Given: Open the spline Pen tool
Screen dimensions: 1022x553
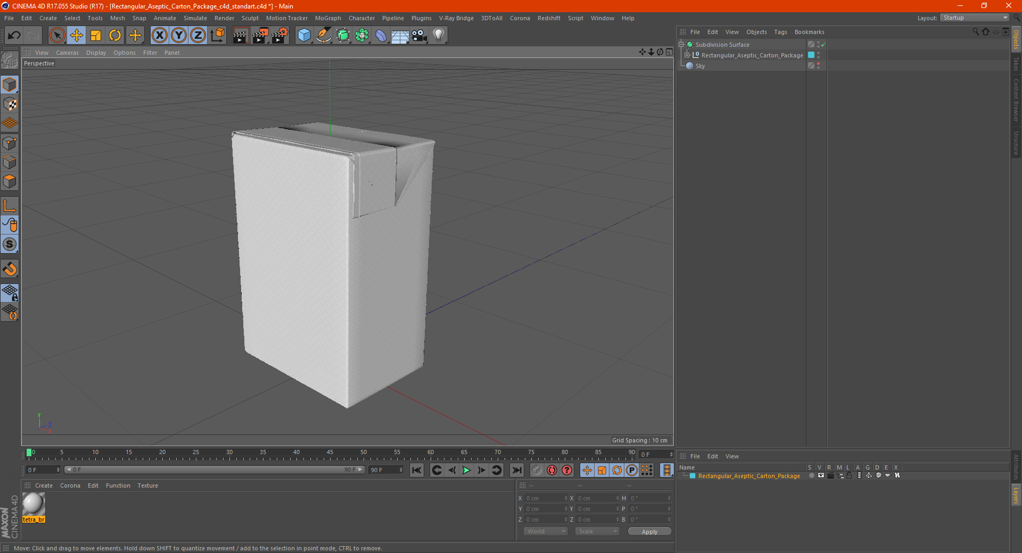Looking at the screenshot, I should tap(323, 36).
